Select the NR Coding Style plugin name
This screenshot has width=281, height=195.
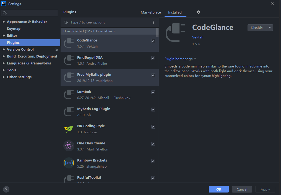pos(91,126)
